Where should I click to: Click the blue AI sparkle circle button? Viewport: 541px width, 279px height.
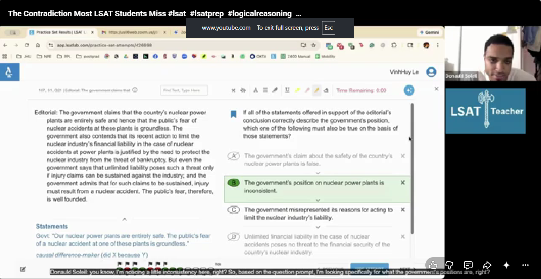click(409, 90)
